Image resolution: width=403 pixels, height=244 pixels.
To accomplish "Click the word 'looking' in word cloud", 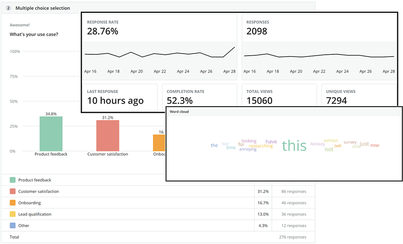I will pos(249,141).
